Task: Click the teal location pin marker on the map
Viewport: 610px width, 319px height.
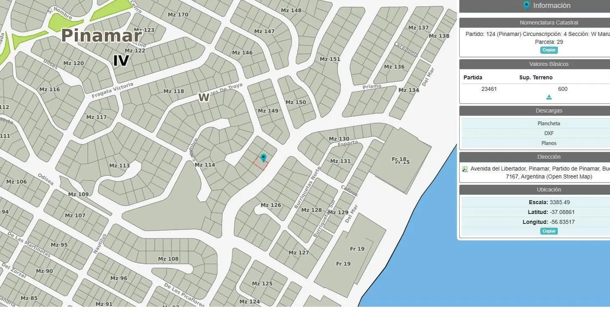Action: 263,158
